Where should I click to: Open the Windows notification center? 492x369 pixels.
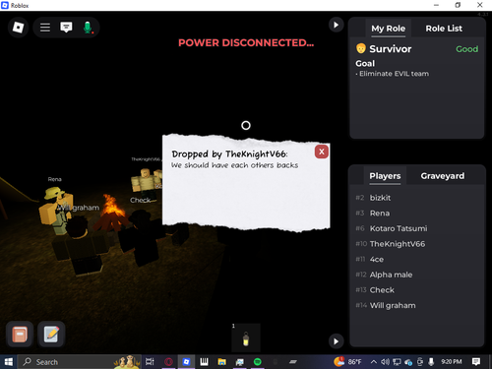point(476,362)
